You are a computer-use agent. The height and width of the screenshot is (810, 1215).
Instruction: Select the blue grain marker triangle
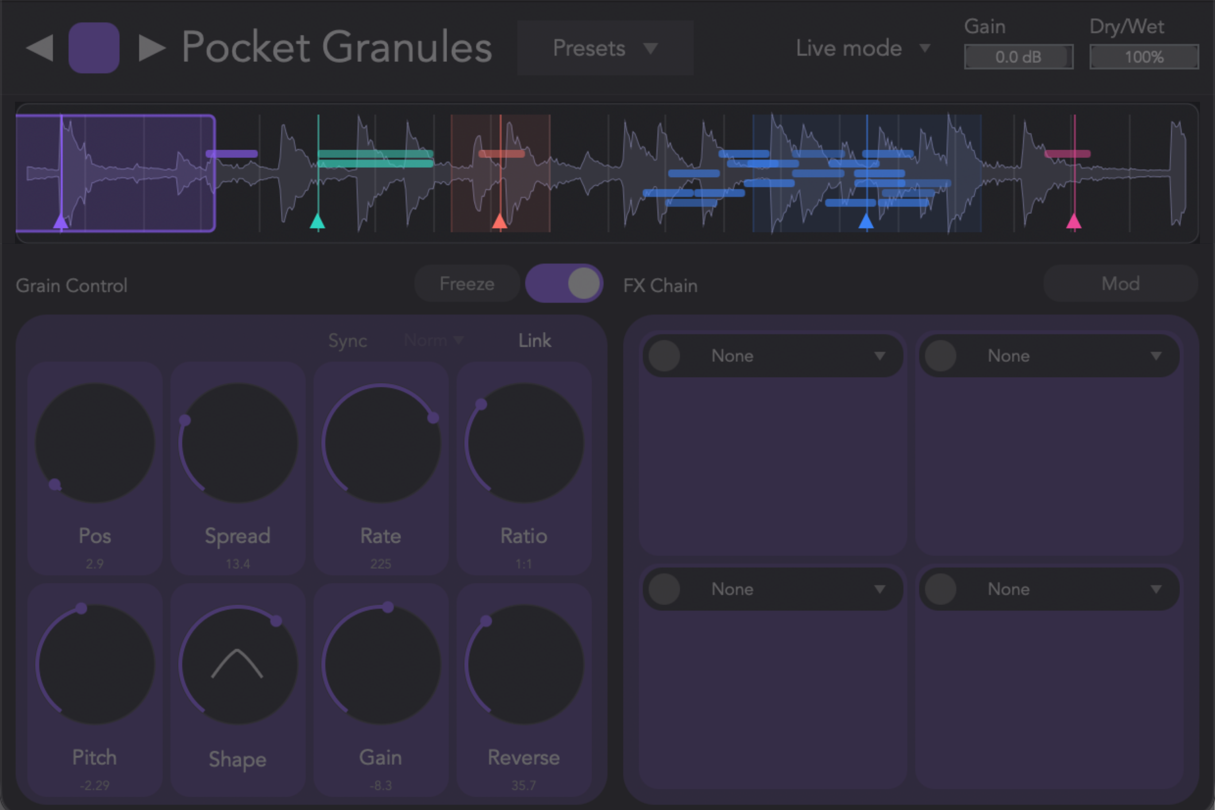pos(866,222)
